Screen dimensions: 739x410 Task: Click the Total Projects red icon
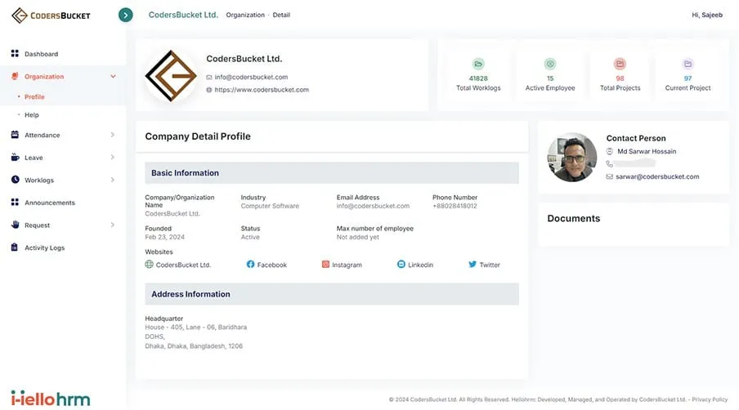[620, 64]
